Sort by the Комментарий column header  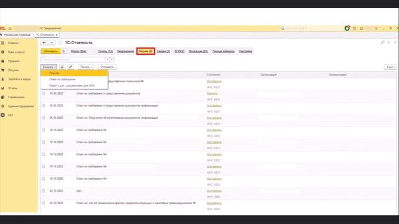click(x=338, y=75)
